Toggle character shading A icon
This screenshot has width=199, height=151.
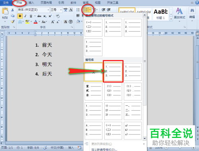pyautogui.click(x=65, y=22)
